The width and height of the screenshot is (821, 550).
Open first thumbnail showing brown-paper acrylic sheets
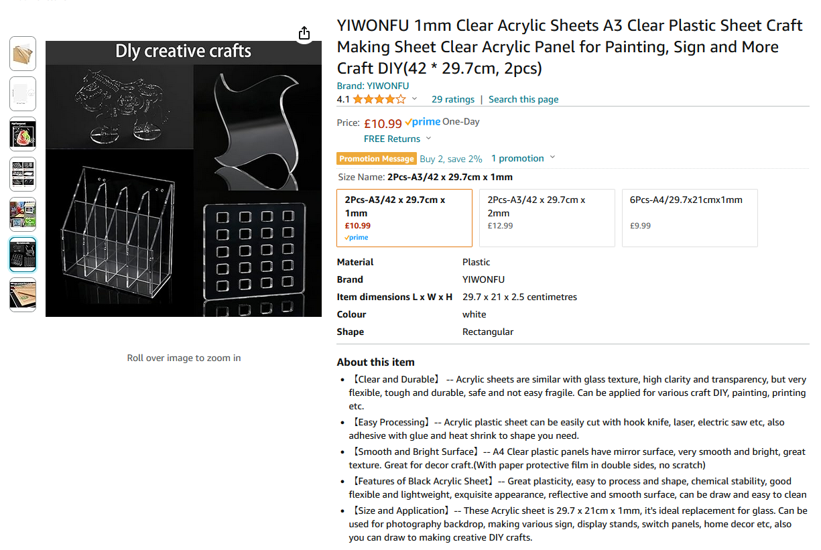(x=23, y=54)
